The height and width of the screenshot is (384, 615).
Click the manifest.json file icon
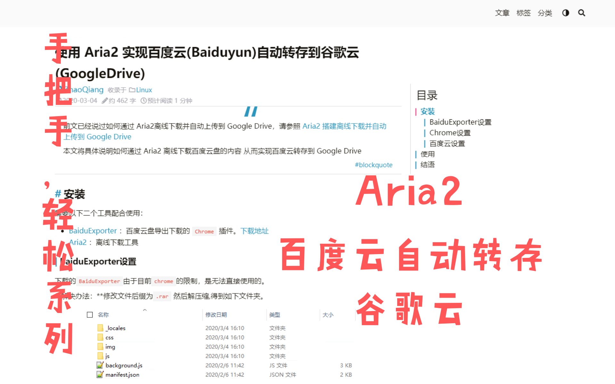[100, 374]
